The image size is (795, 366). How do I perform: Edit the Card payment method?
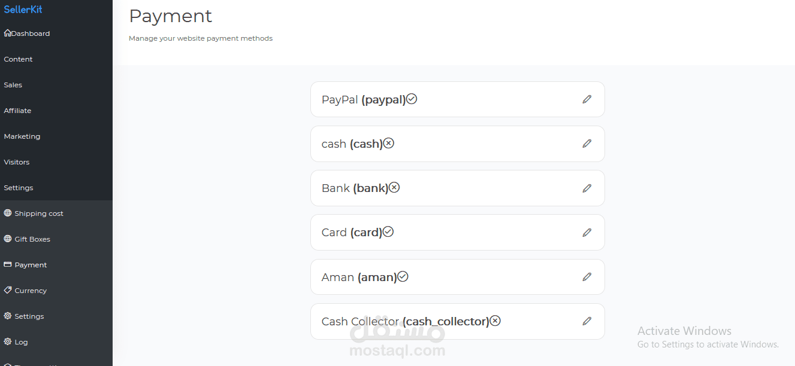[587, 233]
